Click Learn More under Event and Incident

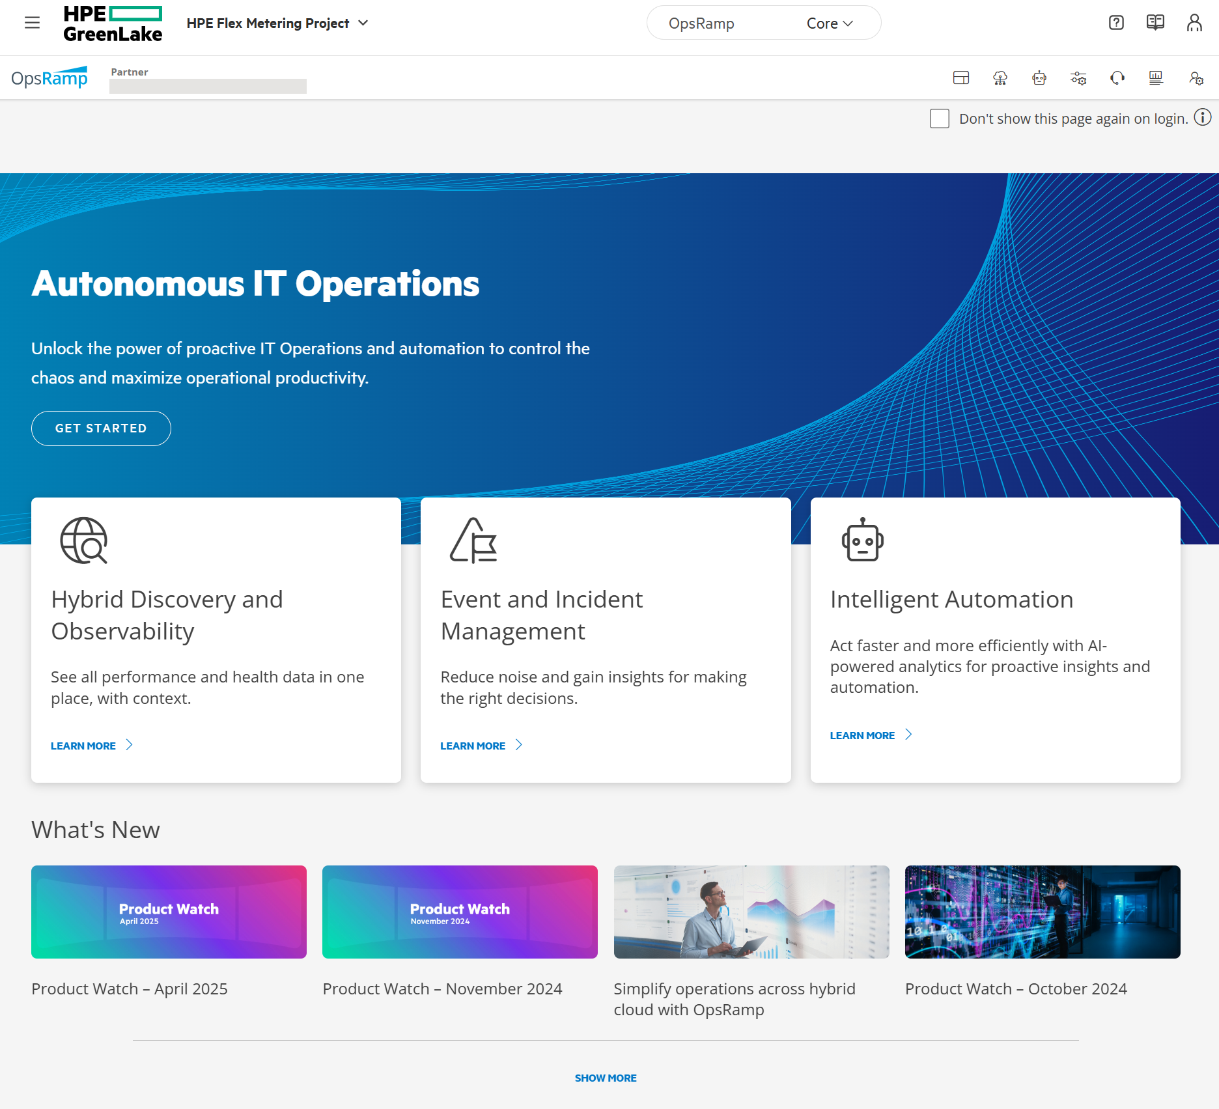click(481, 746)
